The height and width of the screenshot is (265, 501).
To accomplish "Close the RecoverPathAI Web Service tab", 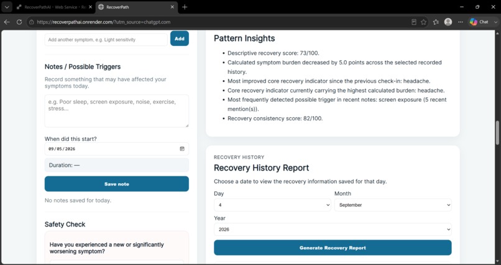I will [90, 7].
